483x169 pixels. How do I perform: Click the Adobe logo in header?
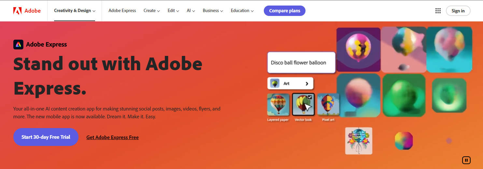pyautogui.click(x=27, y=11)
